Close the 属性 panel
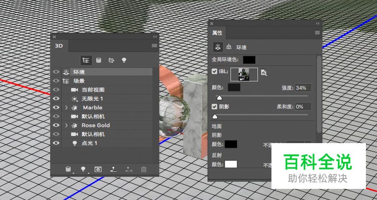This screenshot has width=377, height=200. [212, 24]
